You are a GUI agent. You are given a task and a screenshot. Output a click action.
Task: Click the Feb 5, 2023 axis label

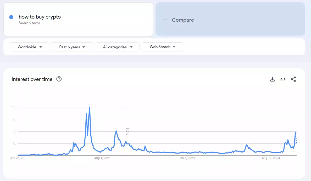point(186,158)
